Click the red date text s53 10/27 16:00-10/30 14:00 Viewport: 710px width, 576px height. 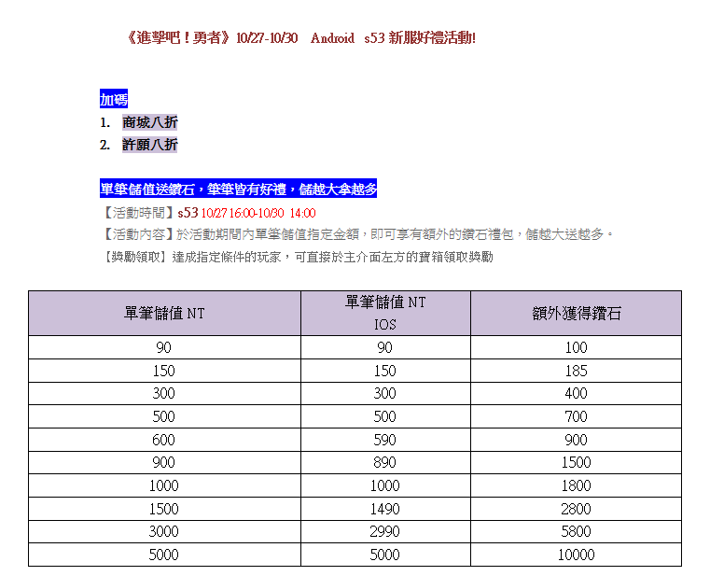247,213
